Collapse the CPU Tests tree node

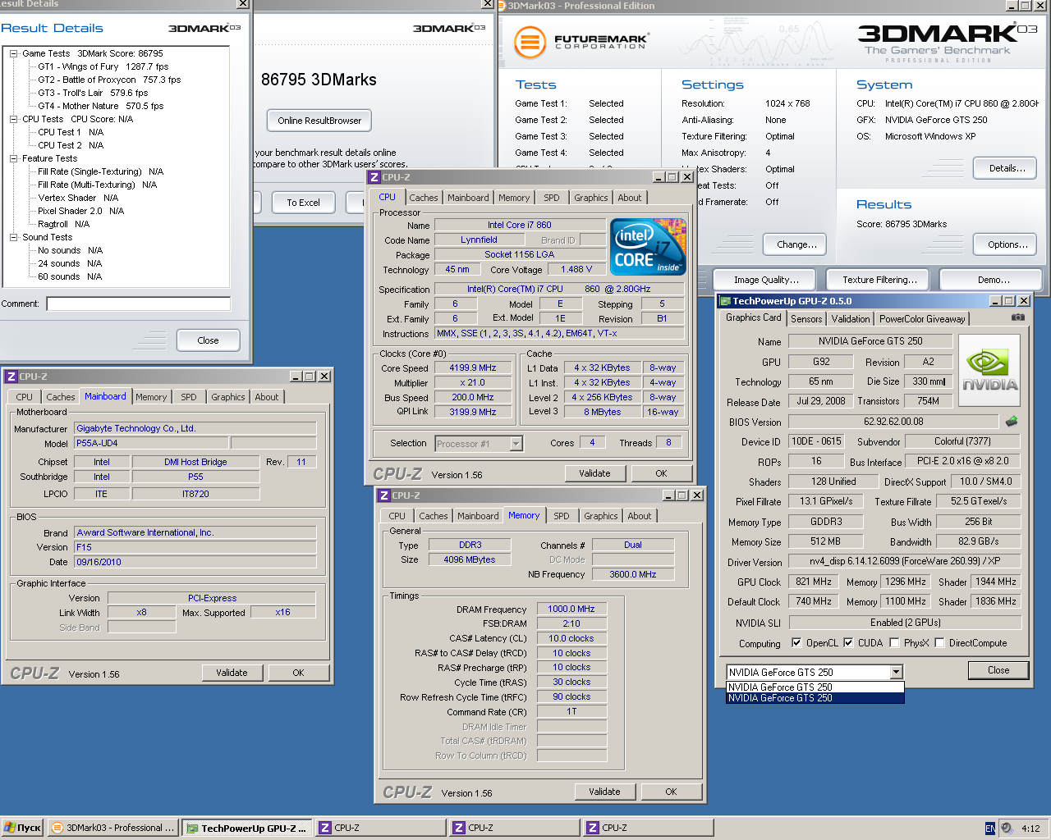click(14, 119)
